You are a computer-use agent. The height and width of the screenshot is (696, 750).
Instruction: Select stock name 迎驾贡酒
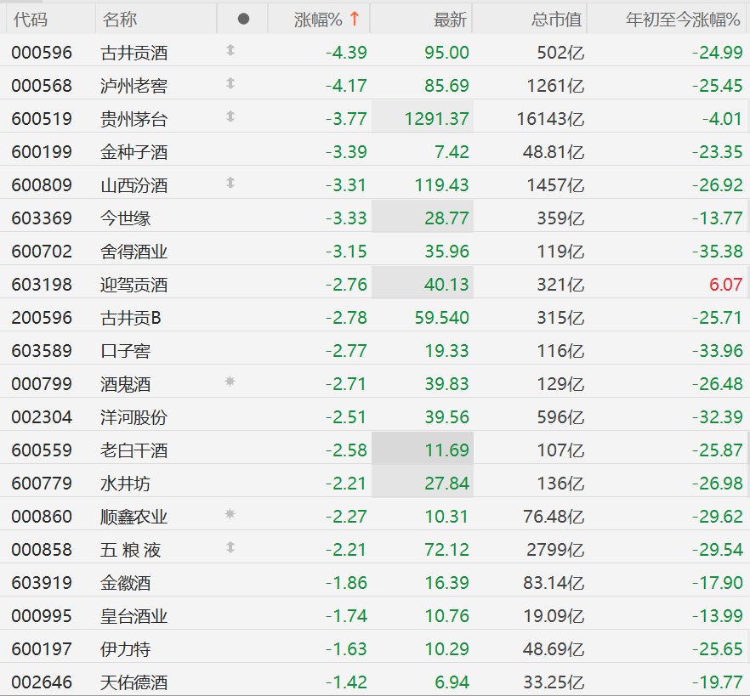coord(134,285)
